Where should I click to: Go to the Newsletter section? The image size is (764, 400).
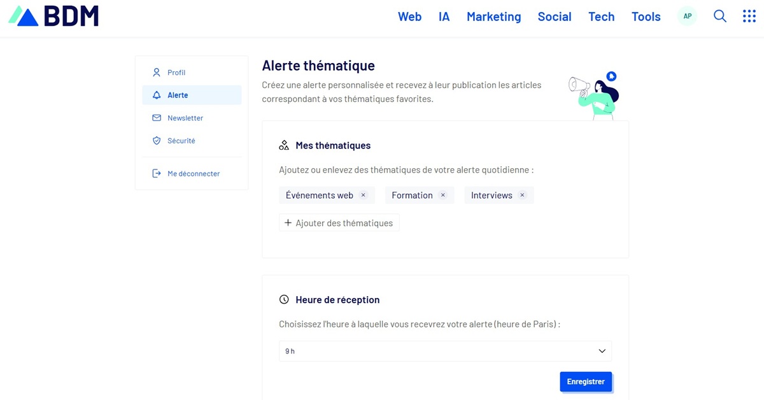pyautogui.click(x=192, y=118)
